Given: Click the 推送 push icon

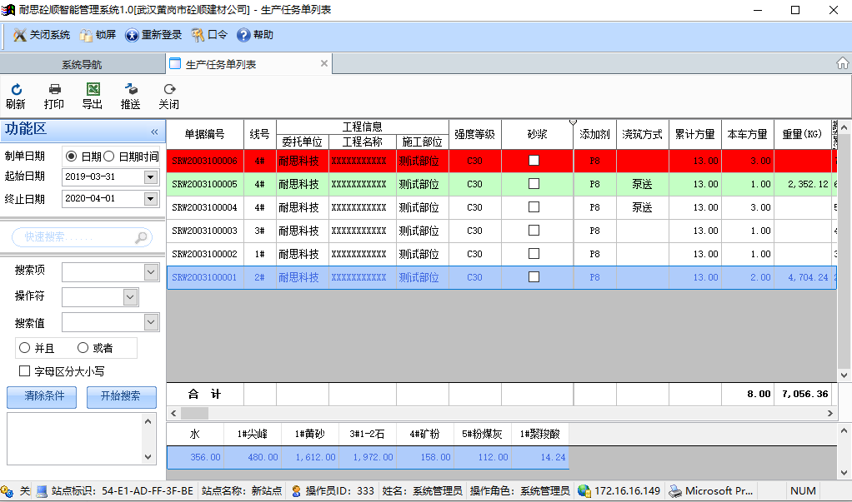Looking at the screenshot, I should point(131,90).
